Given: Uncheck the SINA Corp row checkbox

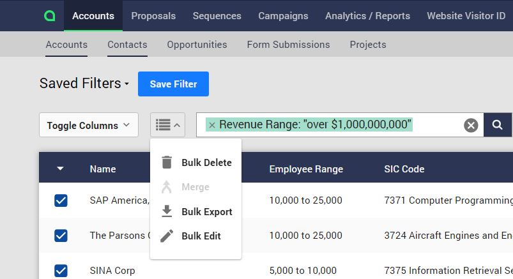Looking at the screenshot, I should point(61,271).
